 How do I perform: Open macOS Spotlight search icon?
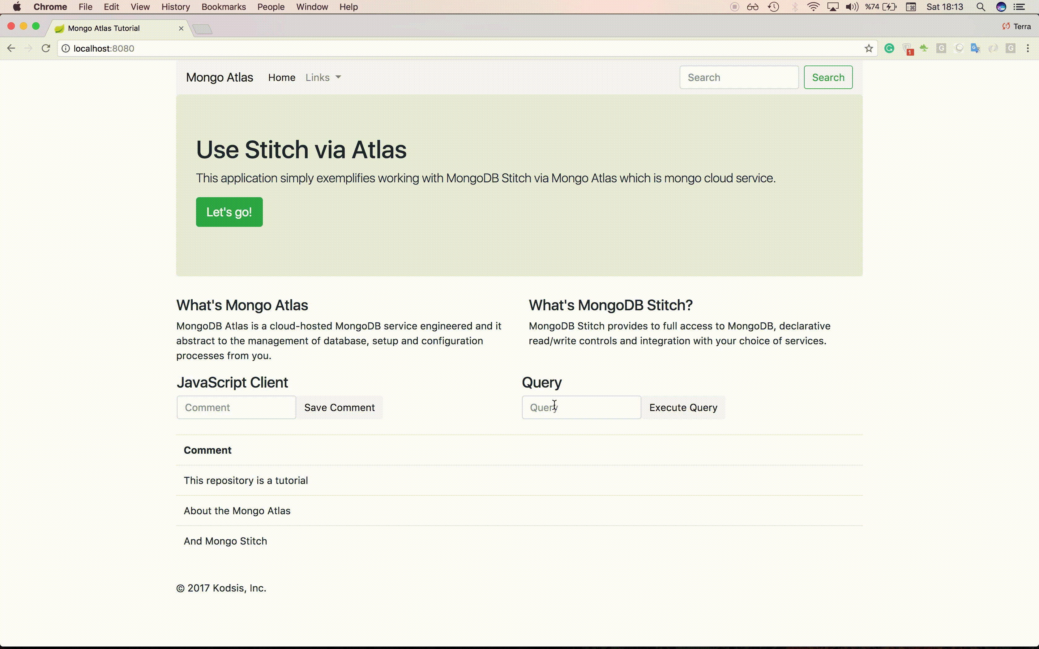pyautogui.click(x=981, y=7)
